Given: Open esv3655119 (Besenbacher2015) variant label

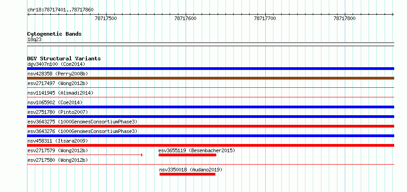Looking at the screenshot, I should [x=197, y=150].
